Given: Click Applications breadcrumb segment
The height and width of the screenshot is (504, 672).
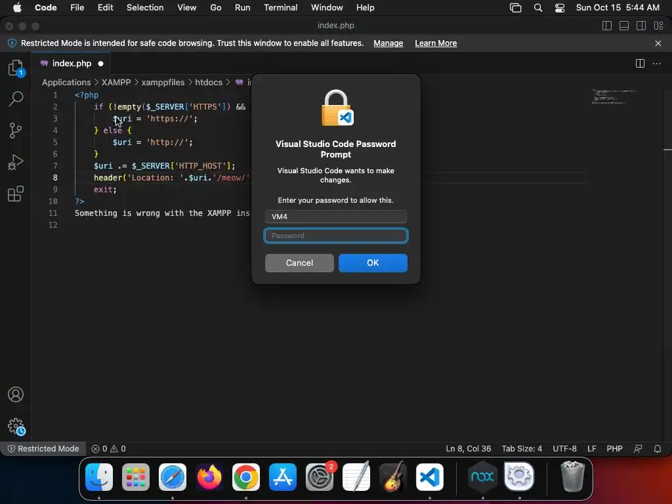Looking at the screenshot, I should coord(66,82).
